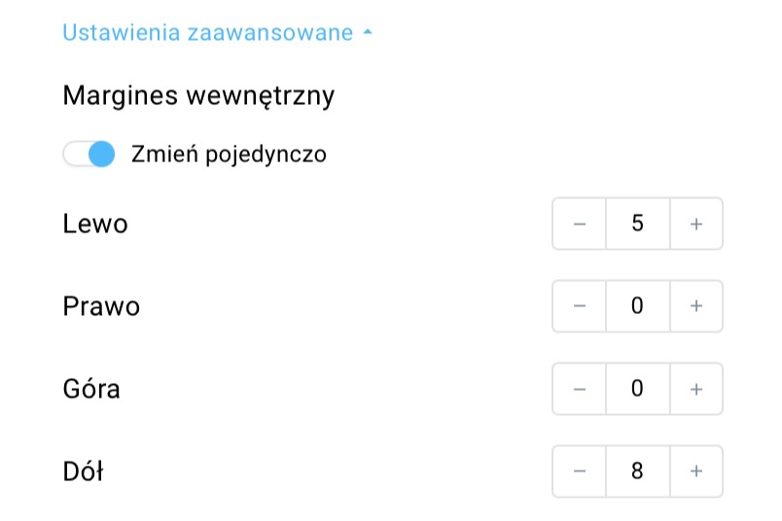782x521 pixels.
Task: Click the Zmień pojedynczo label text
Action: coord(229,154)
